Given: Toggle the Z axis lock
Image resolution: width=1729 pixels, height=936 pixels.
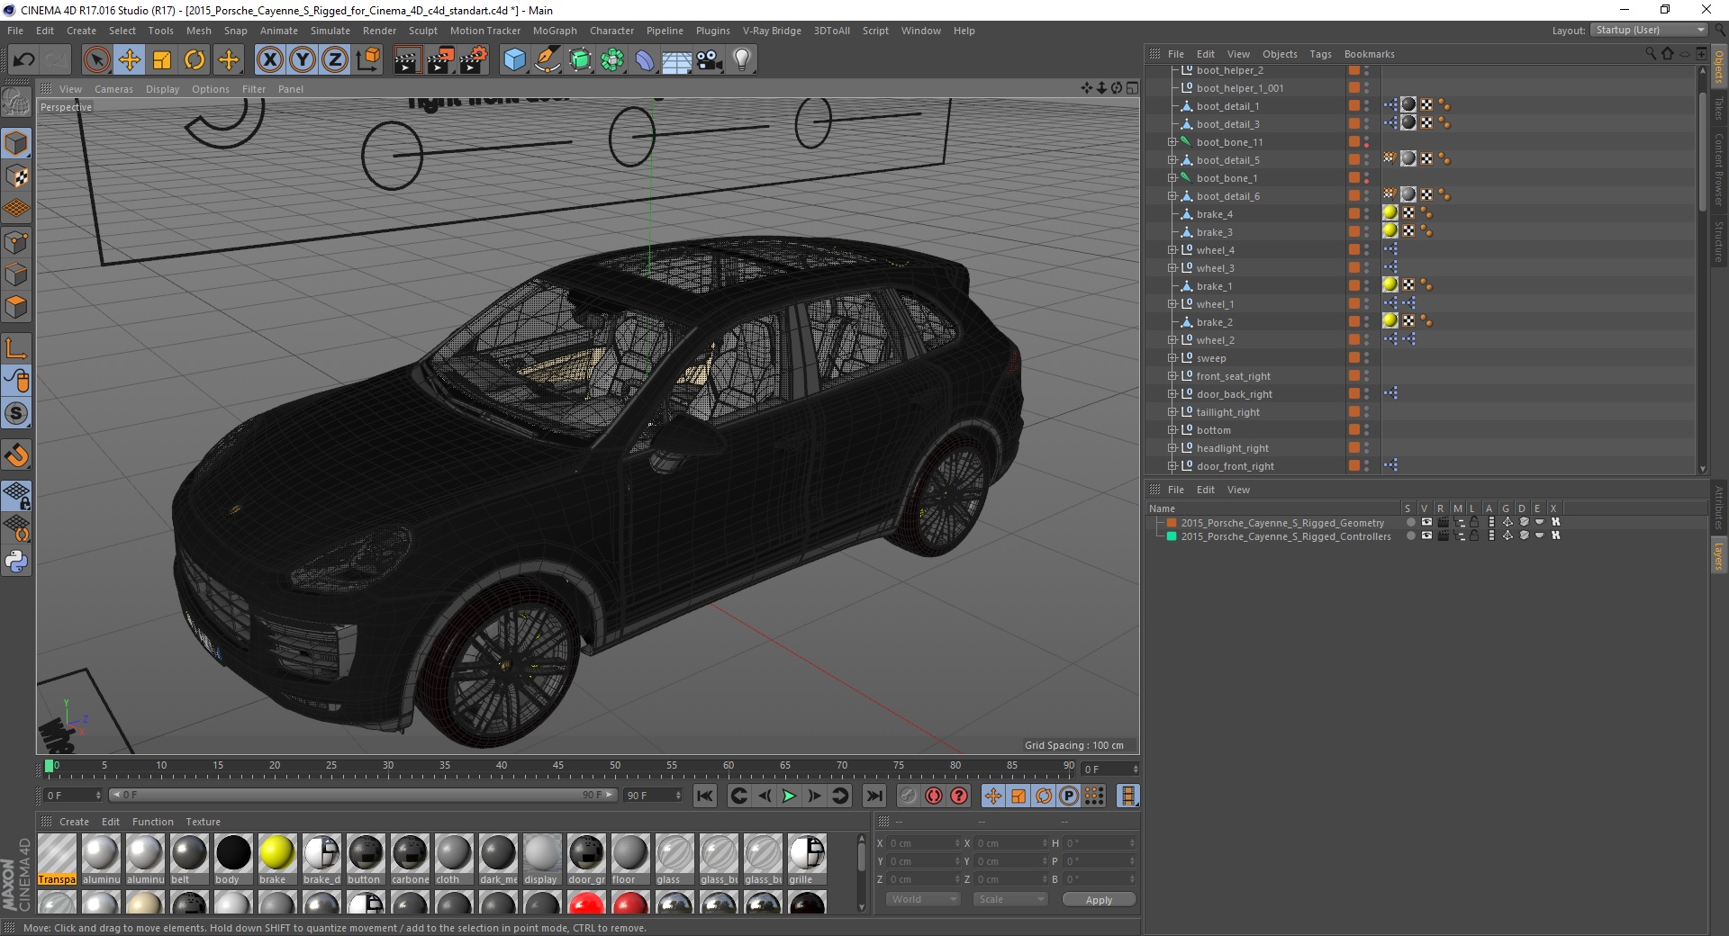Looking at the screenshot, I should click(334, 60).
